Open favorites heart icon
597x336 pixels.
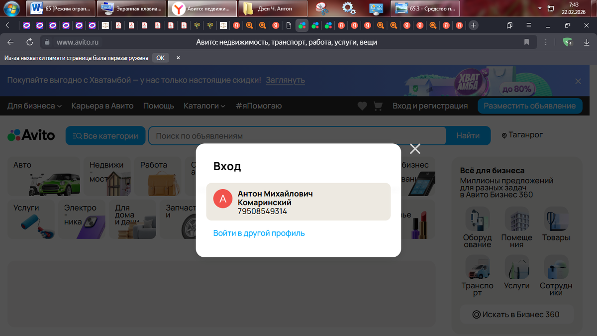[362, 106]
